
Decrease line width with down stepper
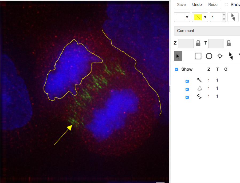[224, 19]
